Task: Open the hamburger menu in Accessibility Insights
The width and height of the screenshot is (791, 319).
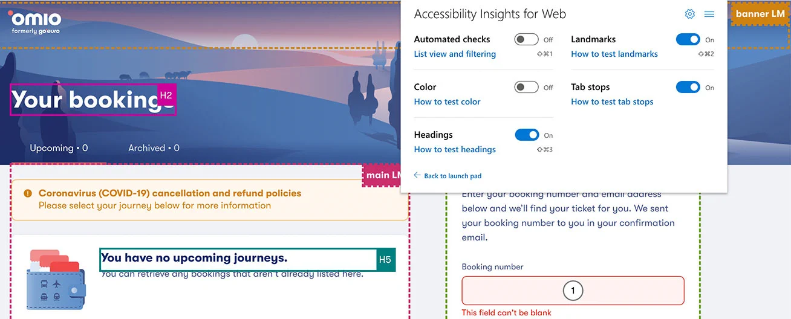Action: (x=709, y=14)
